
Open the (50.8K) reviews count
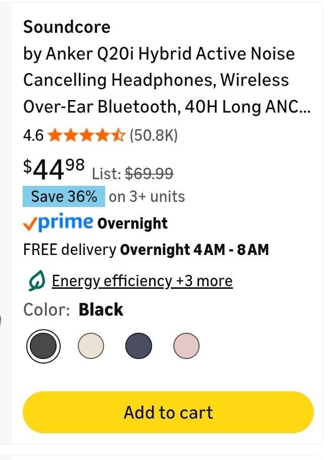tap(154, 135)
